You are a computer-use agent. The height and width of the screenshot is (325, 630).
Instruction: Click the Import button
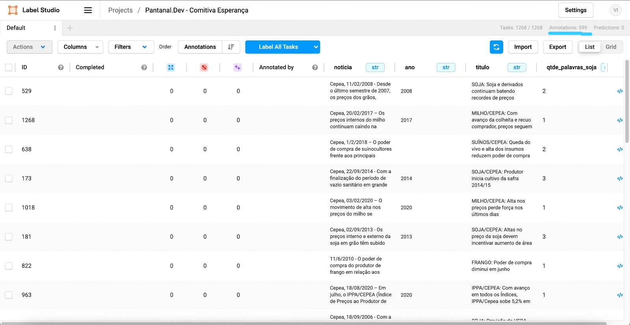(x=523, y=47)
